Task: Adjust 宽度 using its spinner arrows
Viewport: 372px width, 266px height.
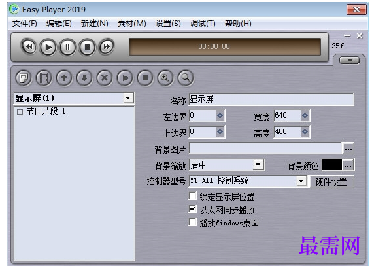Action: [305, 116]
